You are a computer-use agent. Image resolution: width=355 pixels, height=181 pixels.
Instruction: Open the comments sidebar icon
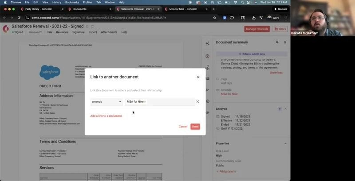tap(207, 79)
